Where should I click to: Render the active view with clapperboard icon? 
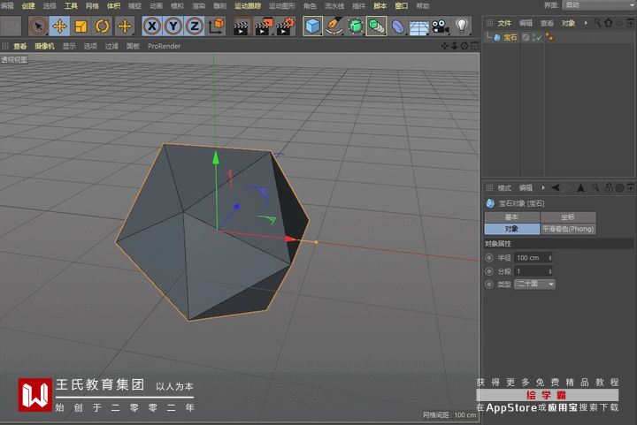click(242, 27)
